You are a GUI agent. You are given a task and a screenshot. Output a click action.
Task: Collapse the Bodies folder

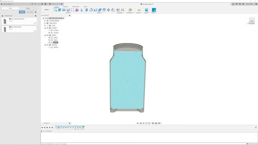45,35
